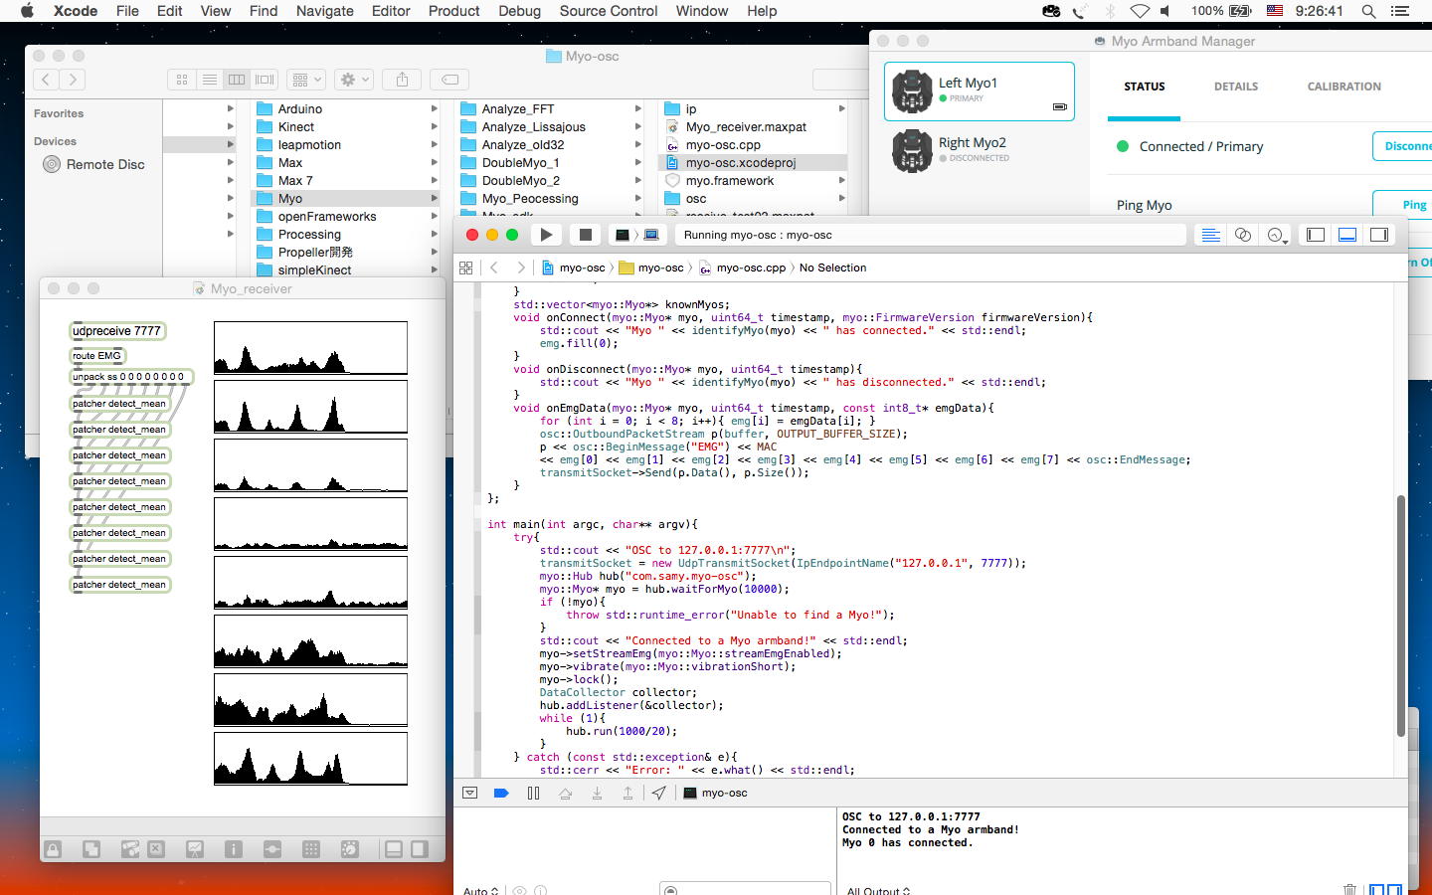Viewport: 1432px width, 895px height.
Task: Open the Assistant editor view
Action: pyautogui.click(x=1242, y=235)
